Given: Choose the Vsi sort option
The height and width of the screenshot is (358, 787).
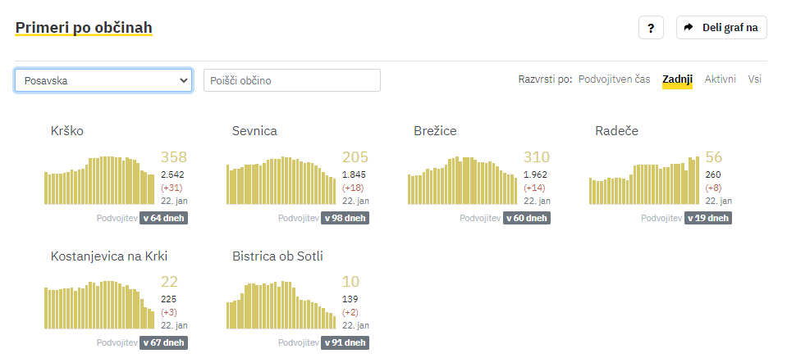Looking at the screenshot, I should 754,79.
